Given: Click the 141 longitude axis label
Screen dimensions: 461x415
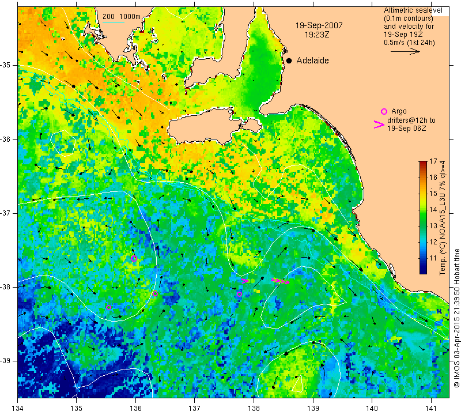Looking at the screenshot, I should pyautogui.click(x=431, y=408).
